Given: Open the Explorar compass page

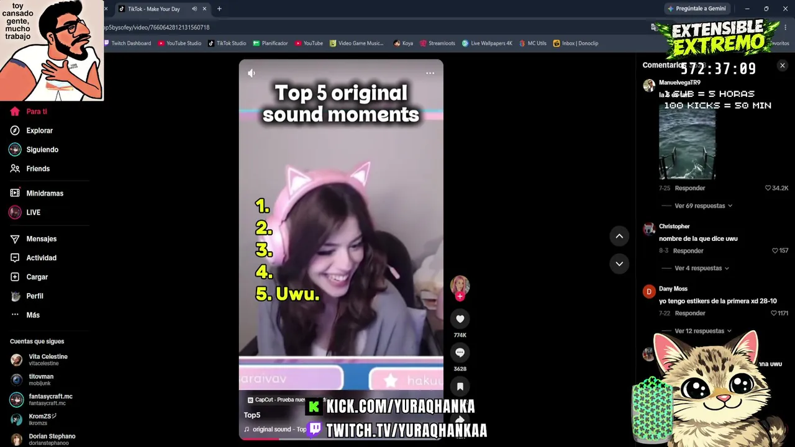Looking at the screenshot, I should click(x=32, y=130).
